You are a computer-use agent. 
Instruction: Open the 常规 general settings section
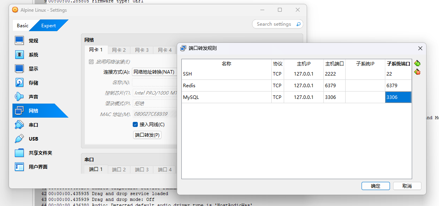tap(33, 41)
